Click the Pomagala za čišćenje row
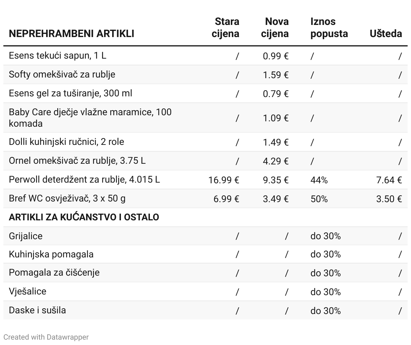411x345 pixels. point(205,273)
